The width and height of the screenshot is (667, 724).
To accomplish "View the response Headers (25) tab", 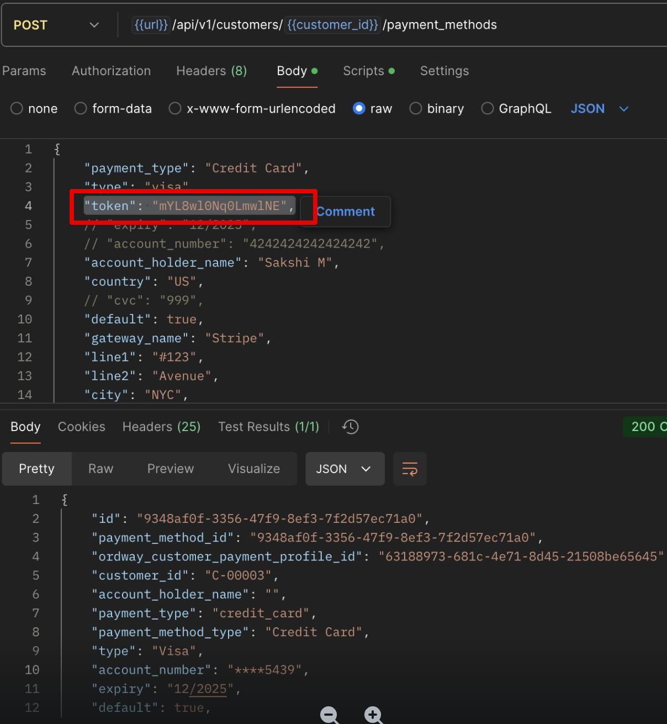I will click(x=161, y=427).
